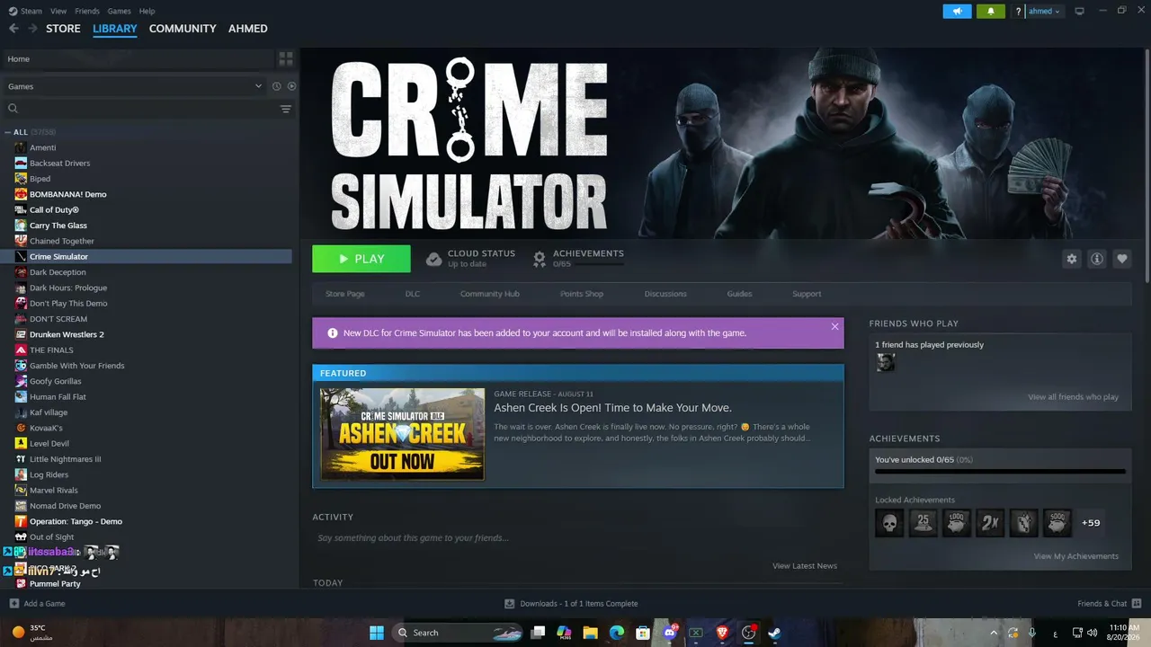Switch library to collections grid view

tap(286, 58)
